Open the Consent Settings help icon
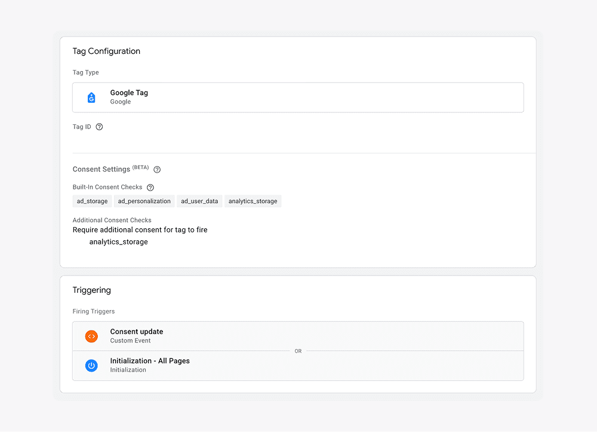This screenshot has width=597, height=432. click(156, 170)
